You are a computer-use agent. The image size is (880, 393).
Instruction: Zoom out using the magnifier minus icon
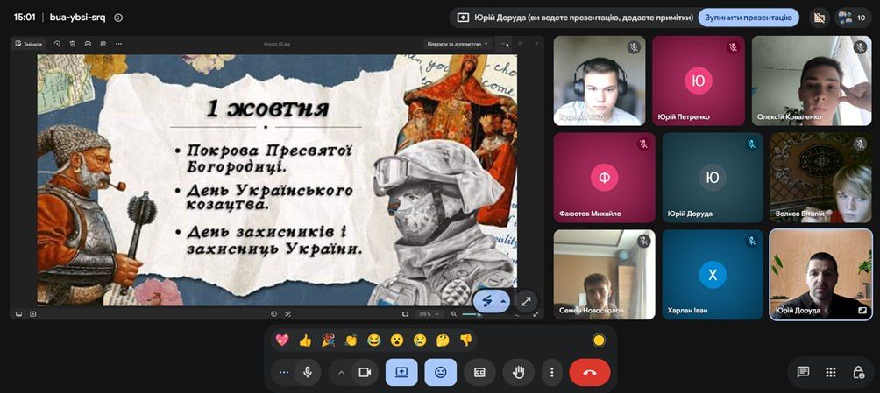454,314
